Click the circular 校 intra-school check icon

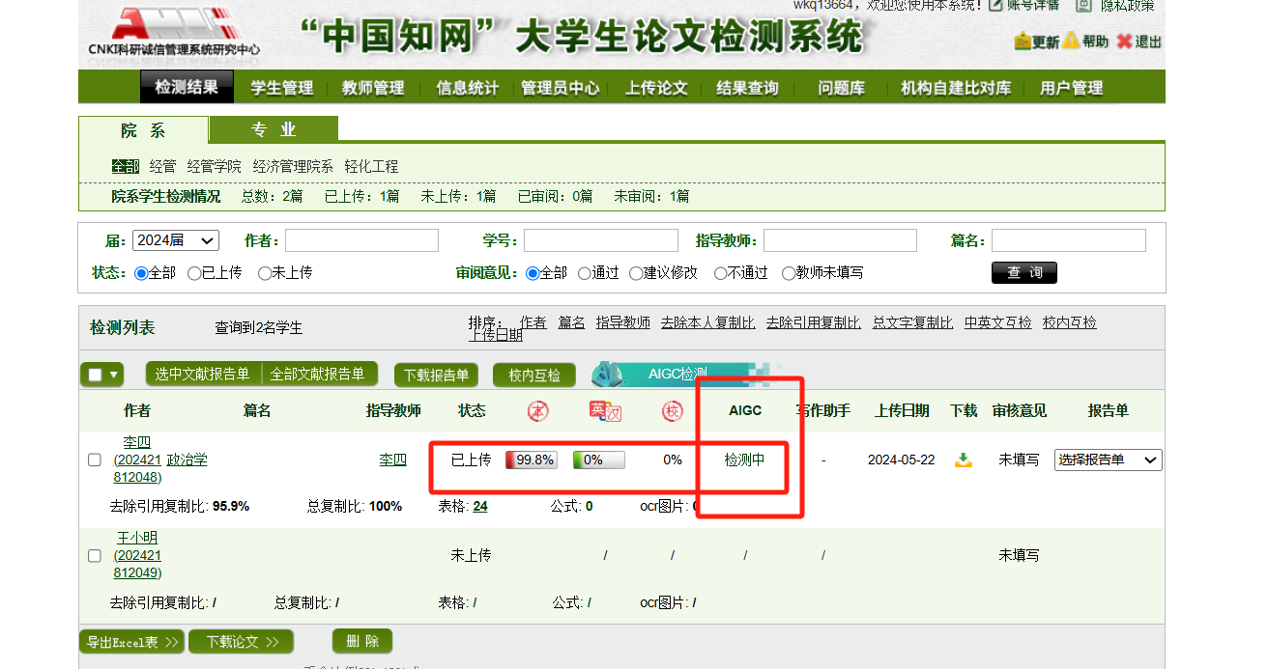click(673, 411)
